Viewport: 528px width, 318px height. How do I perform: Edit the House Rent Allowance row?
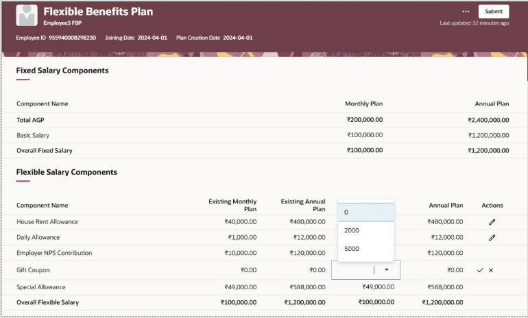pyautogui.click(x=492, y=222)
